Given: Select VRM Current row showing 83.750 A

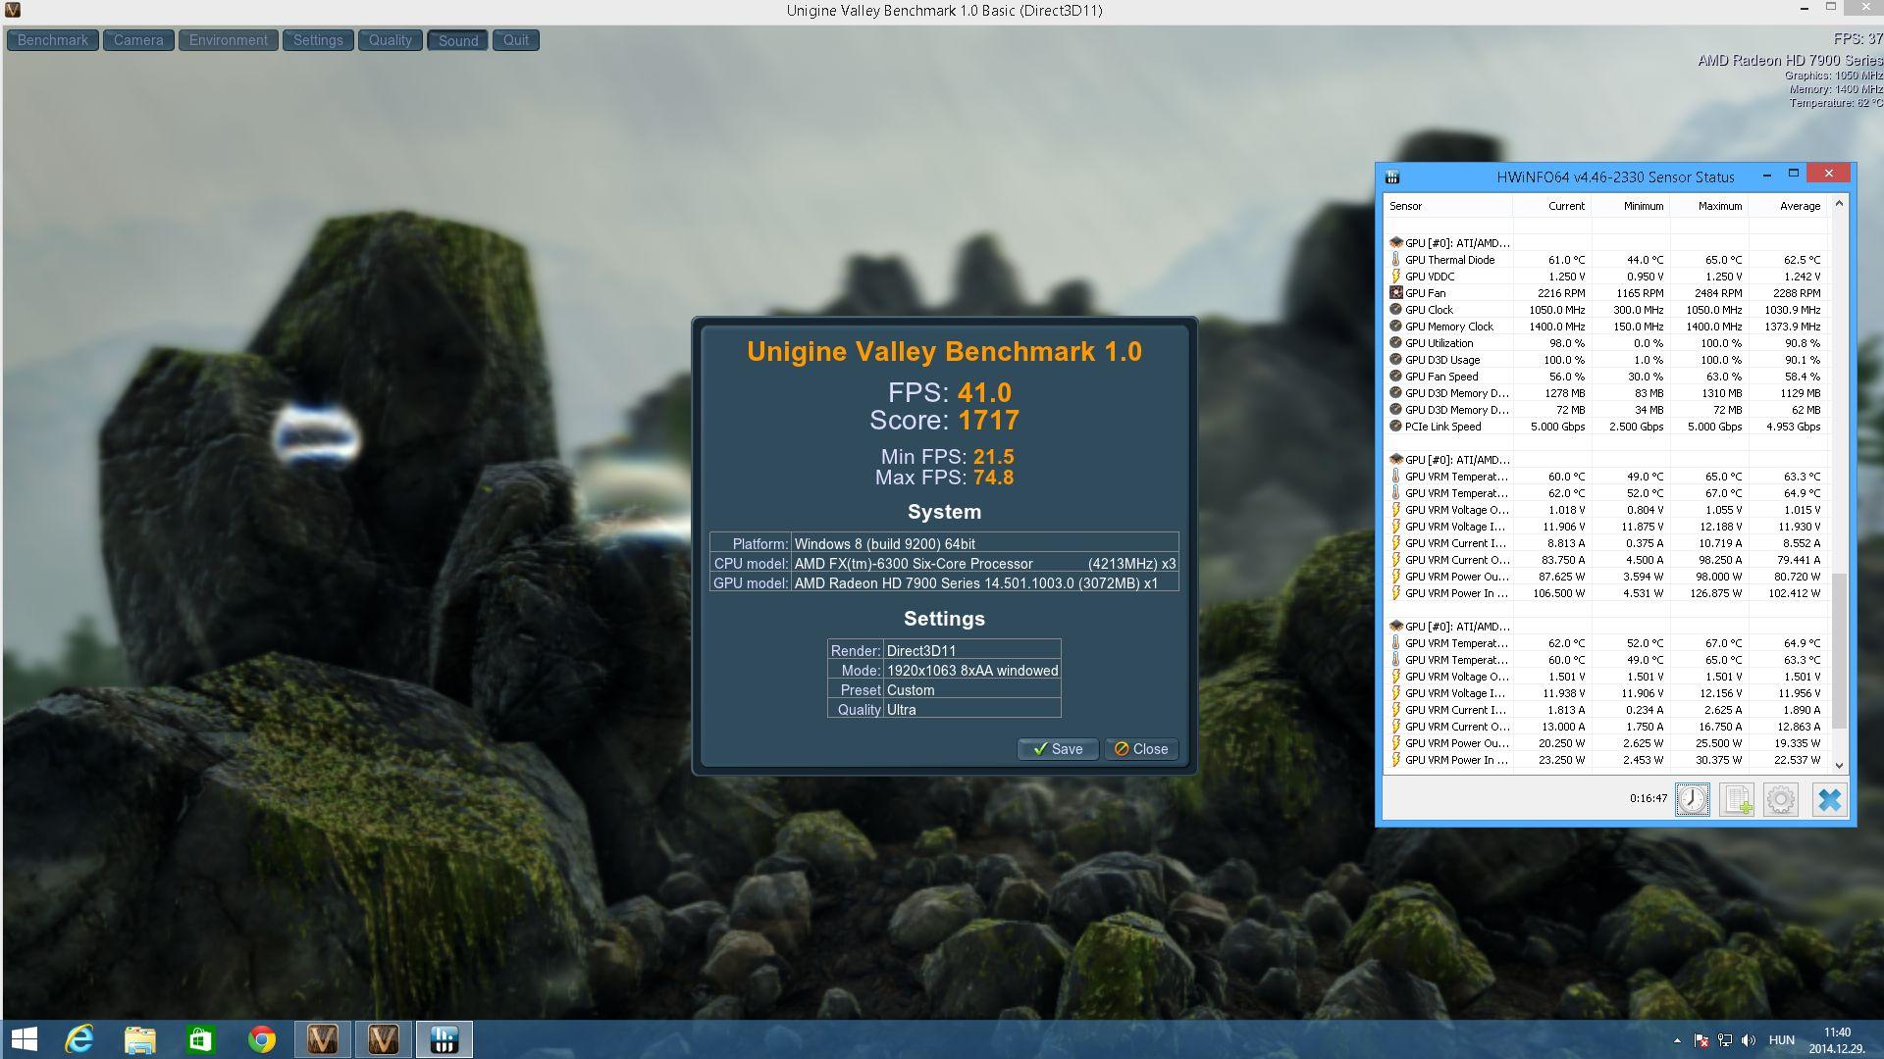Looking at the screenshot, I should (1606, 560).
